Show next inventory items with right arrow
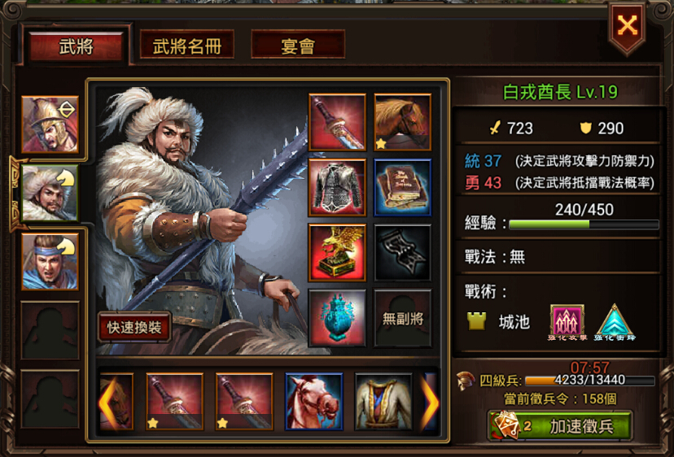The height and width of the screenshot is (457, 674). pyautogui.click(x=430, y=403)
